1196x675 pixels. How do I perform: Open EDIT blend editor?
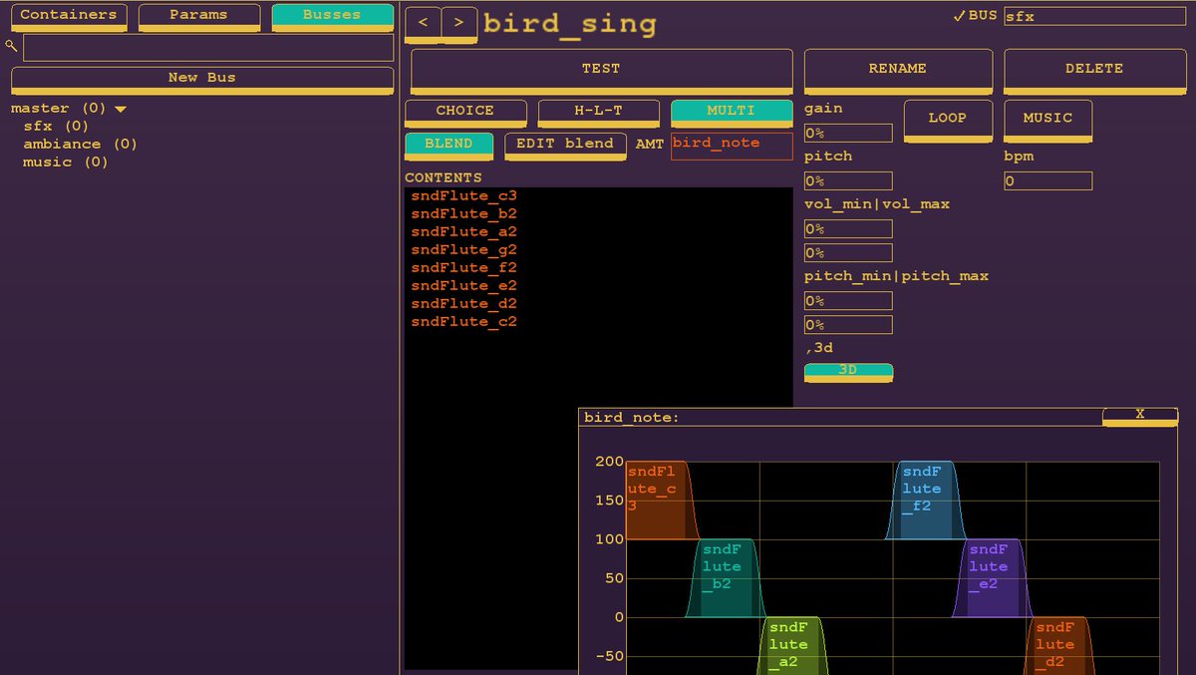pos(565,146)
